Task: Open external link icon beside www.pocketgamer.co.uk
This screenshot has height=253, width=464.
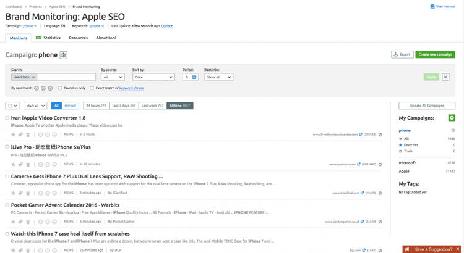Action: (362, 222)
